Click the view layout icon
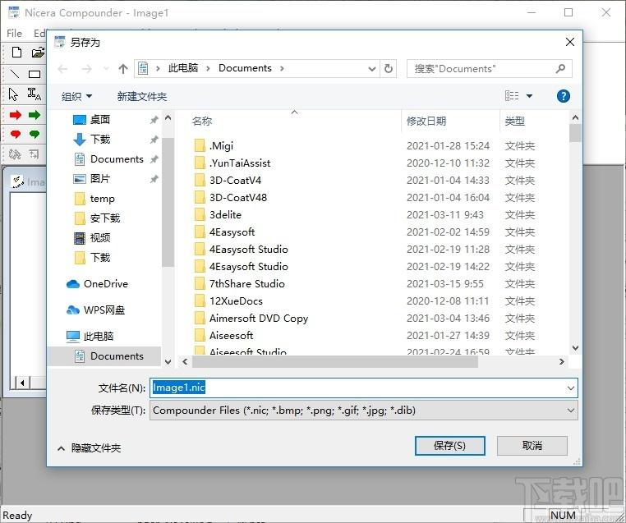Image resolution: width=626 pixels, height=523 pixels. (512, 96)
